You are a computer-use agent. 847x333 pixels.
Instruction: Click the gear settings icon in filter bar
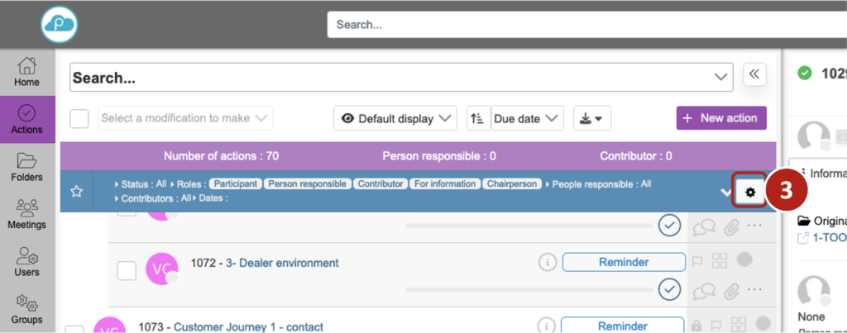[x=750, y=192]
